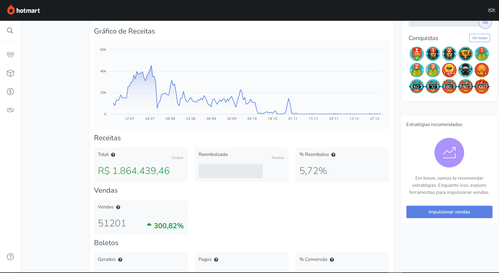Open the help question mark icon
This screenshot has width=499, height=273.
pyautogui.click(x=10, y=257)
